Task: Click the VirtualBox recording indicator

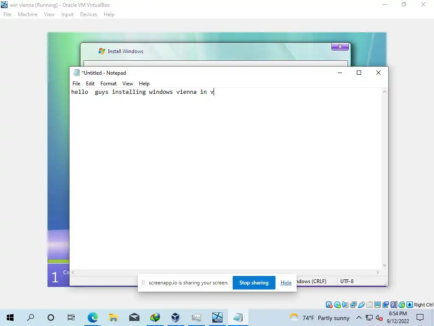Action: point(385,305)
